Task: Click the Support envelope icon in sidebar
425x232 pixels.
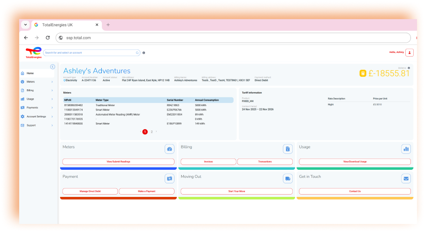Action: click(x=23, y=125)
